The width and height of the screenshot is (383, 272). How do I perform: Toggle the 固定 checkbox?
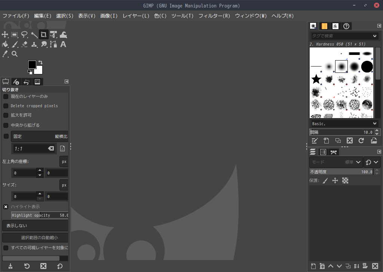(x=6, y=136)
